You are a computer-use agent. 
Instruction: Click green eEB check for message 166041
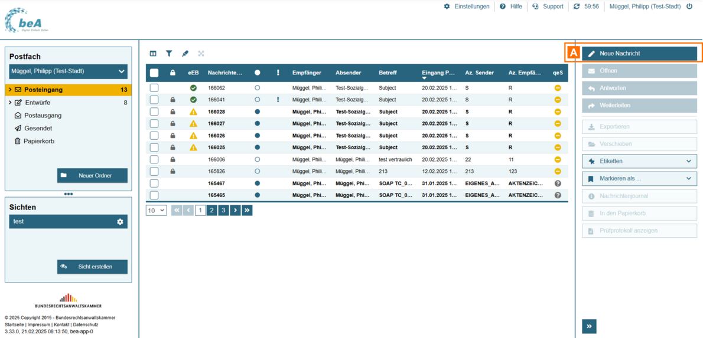[x=193, y=100]
